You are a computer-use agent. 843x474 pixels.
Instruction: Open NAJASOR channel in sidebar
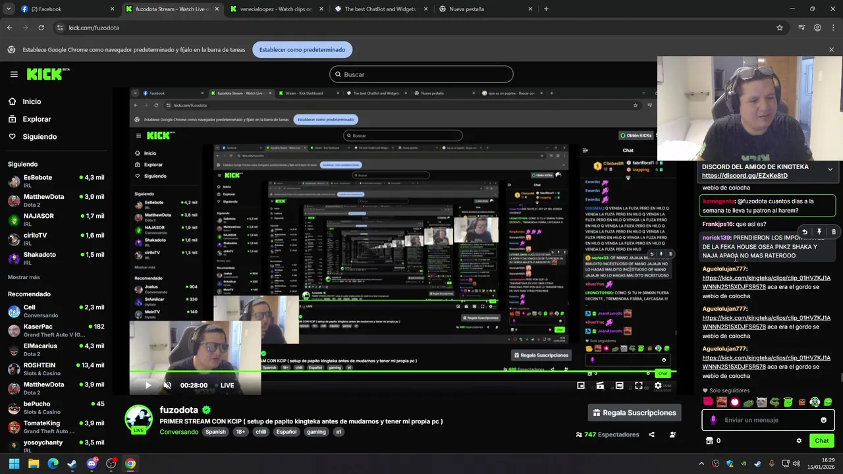(56, 220)
